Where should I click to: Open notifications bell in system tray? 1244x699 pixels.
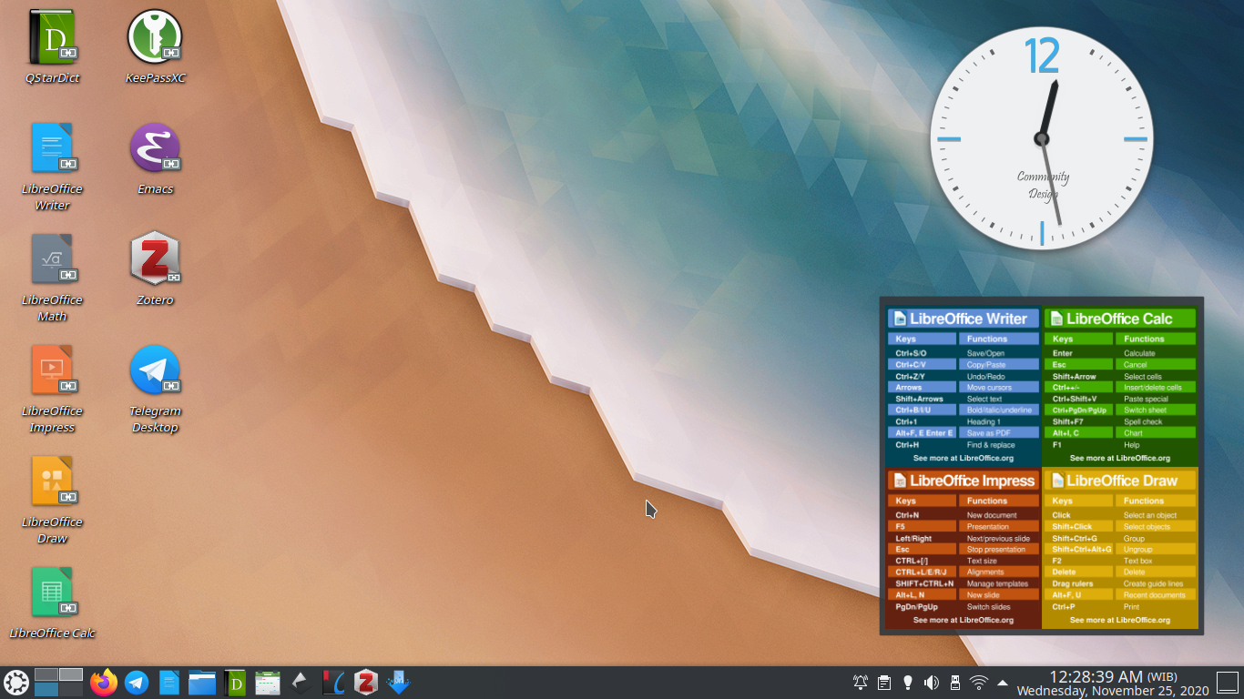click(861, 683)
